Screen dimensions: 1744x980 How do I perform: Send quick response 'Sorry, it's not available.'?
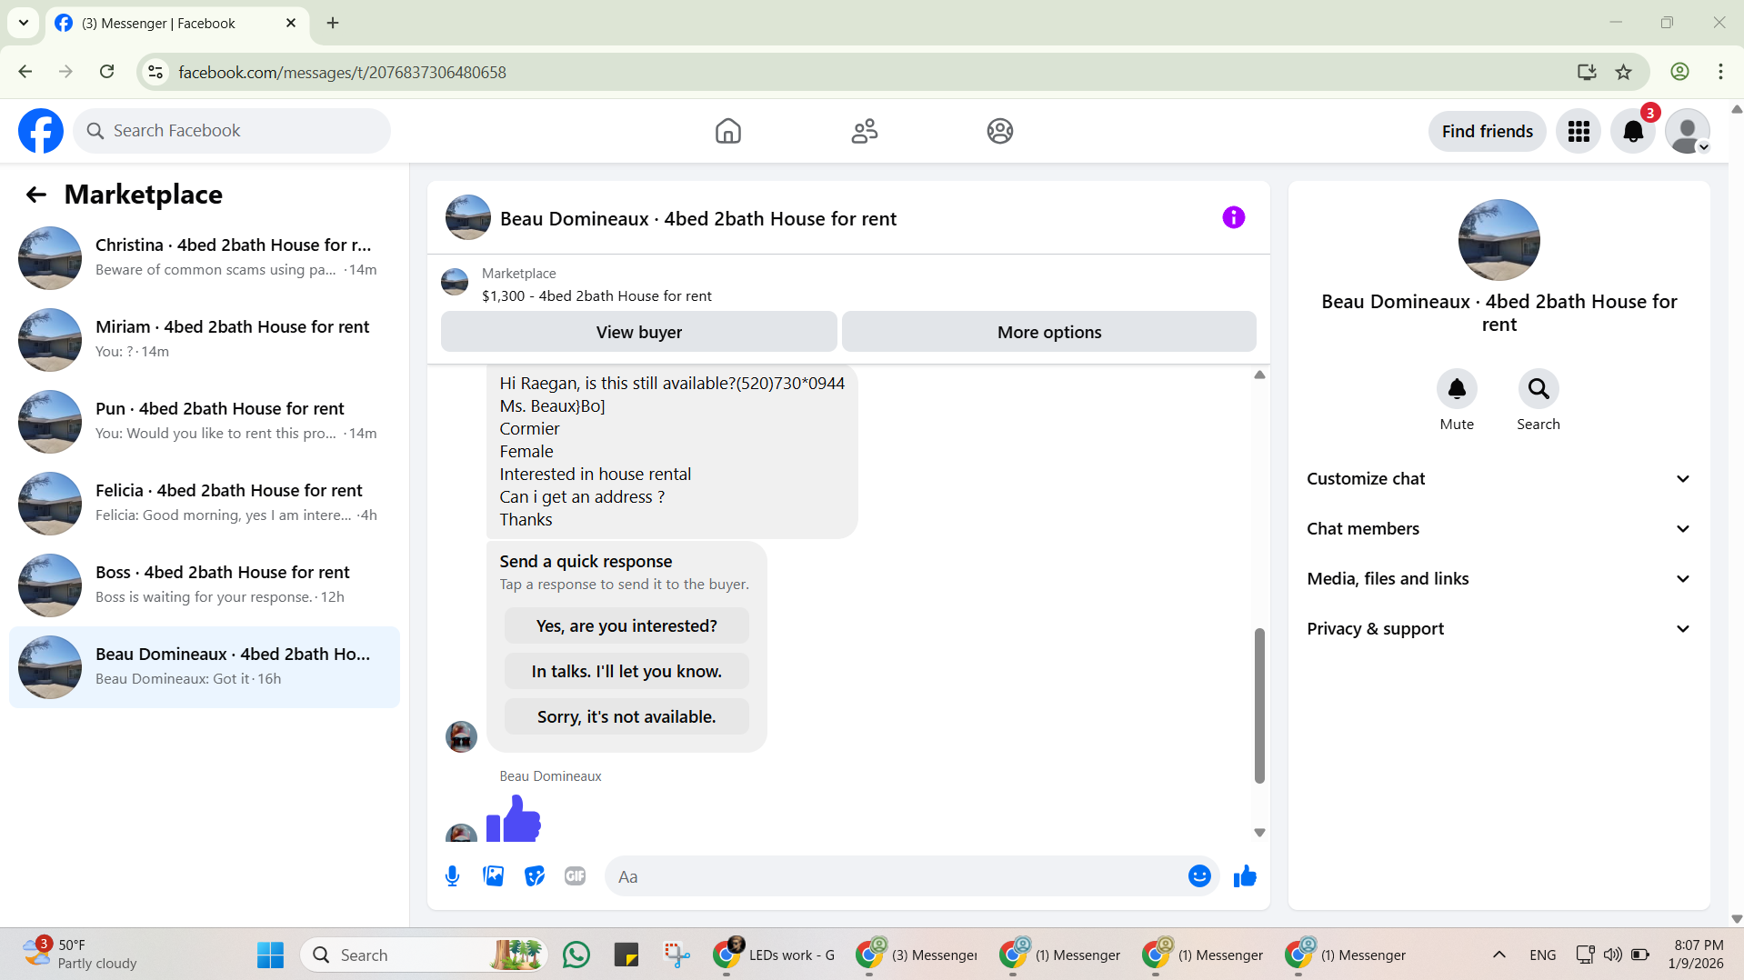[x=626, y=717]
